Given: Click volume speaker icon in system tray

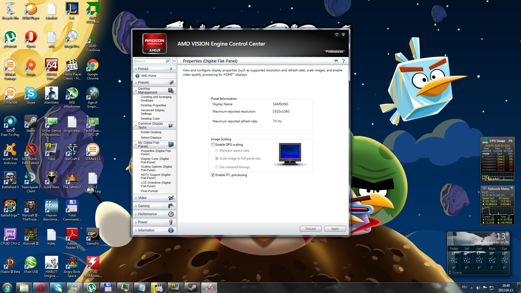Looking at the screenshot, I should tap(478, 288).
